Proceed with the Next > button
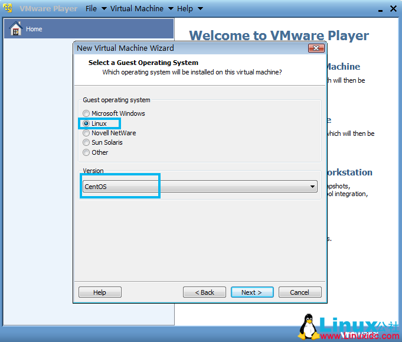The image size is (402, 342). pos(252,292)
